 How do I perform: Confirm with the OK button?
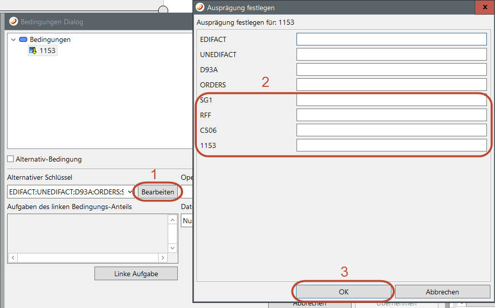click(x=343, y=292)
